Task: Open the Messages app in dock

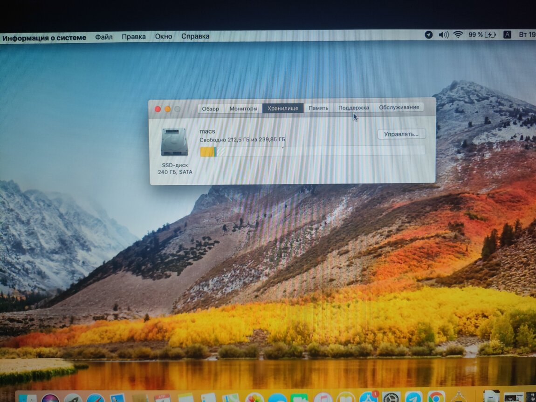Action: coord(277,398)
